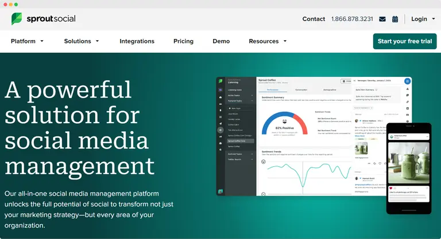Image resolution: width=441 pixels, height=239 pixels.
Task: Click the blue round compose button in dashboard
Action: click(x=408, y=81)
